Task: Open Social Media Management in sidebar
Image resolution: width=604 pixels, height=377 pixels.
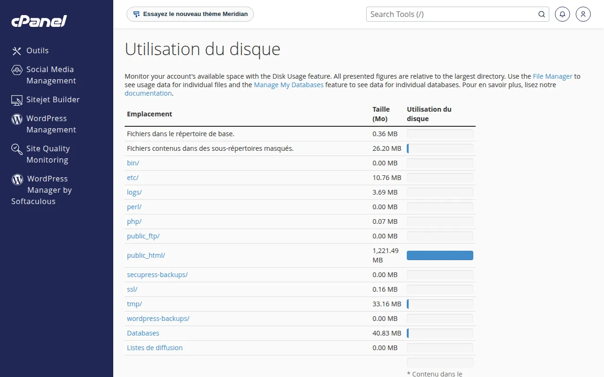Action: click(51, 75)
